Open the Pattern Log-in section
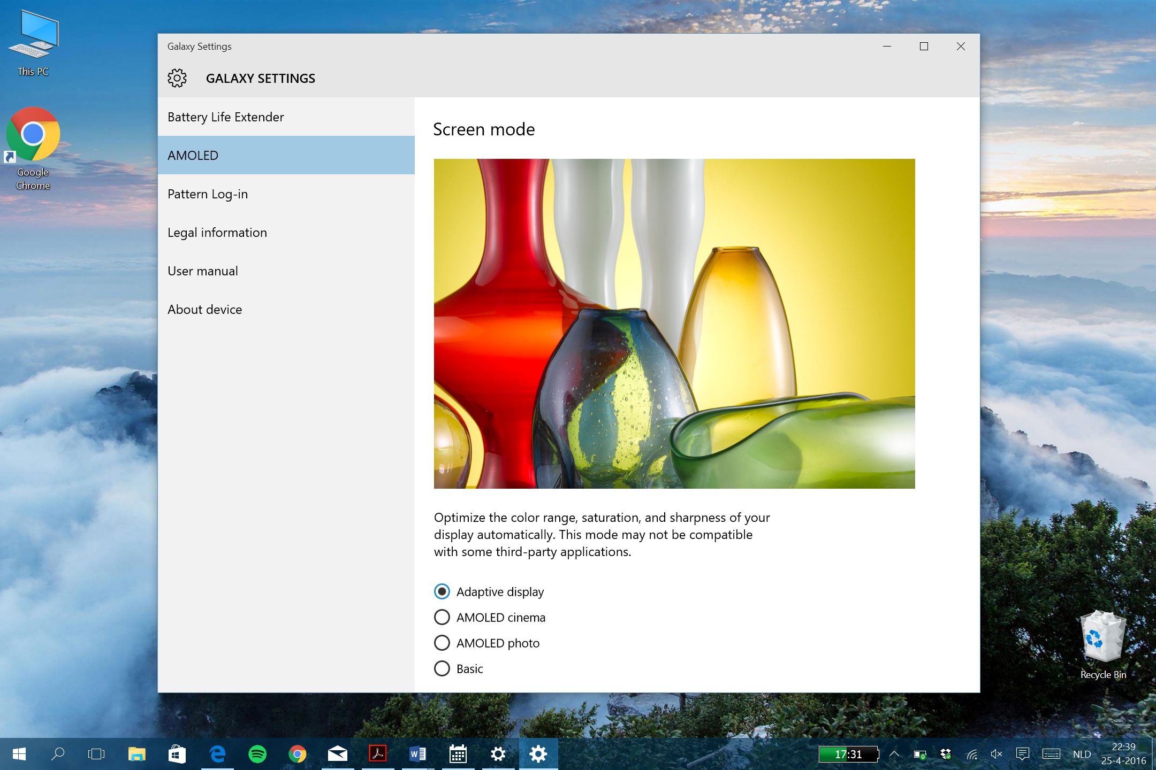 point(286,194)
